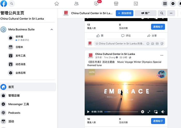Click the public audience globe icon
181x128 pixels.
point(130,57)
